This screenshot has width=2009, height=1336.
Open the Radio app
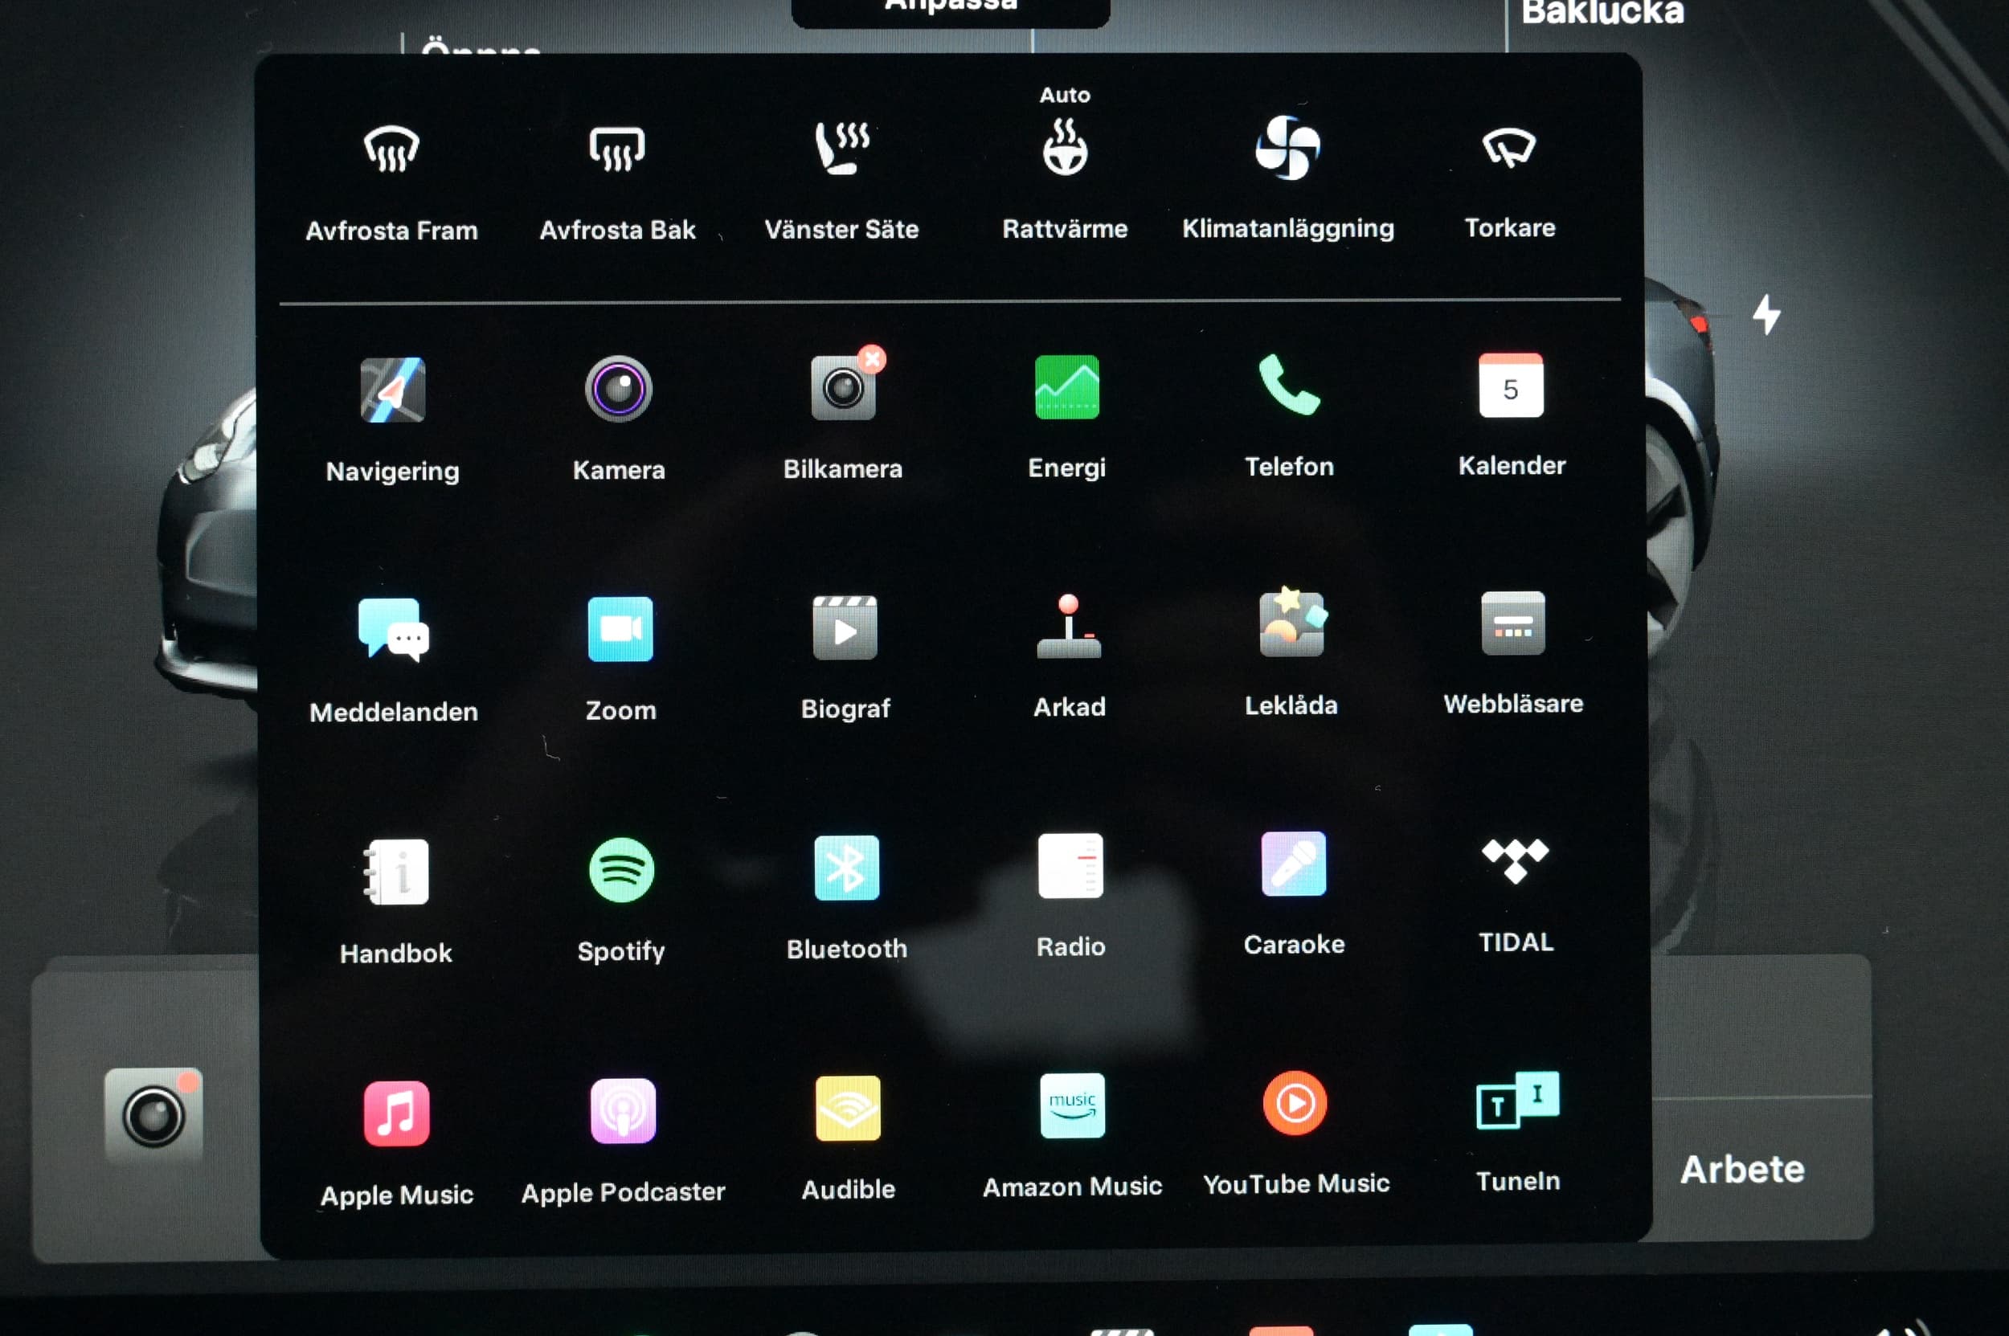[1070, 866]
